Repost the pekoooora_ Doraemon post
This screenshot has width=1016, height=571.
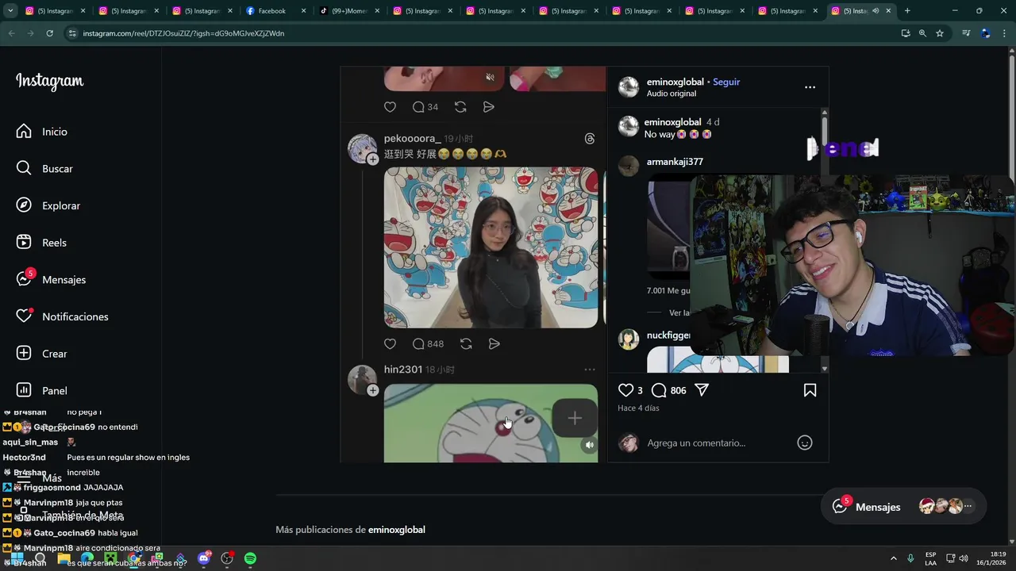pyautogui.click(x=466, y=344)
